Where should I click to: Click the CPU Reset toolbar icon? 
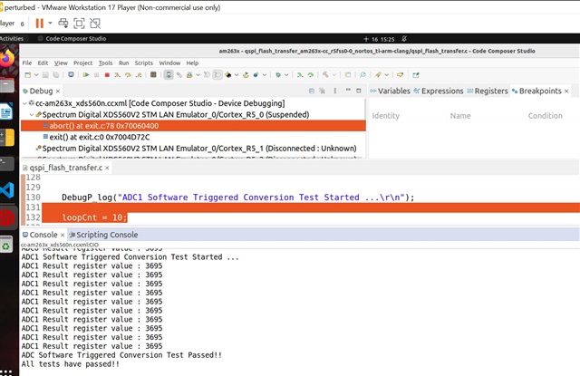[x=228, y=74]
